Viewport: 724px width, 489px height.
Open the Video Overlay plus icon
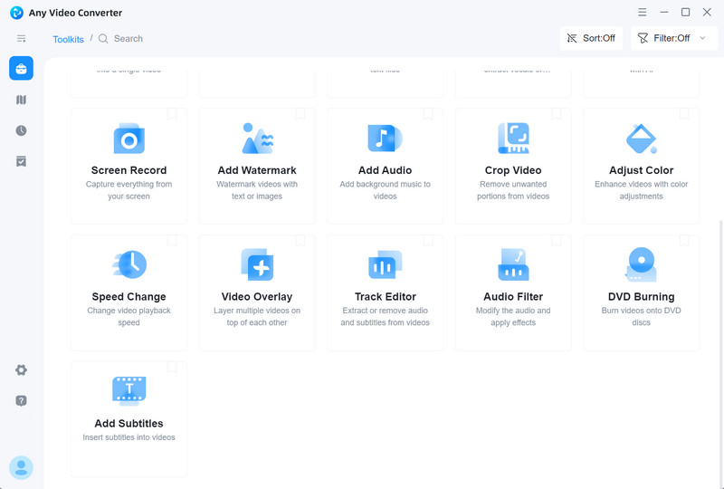tap(257, 264)
